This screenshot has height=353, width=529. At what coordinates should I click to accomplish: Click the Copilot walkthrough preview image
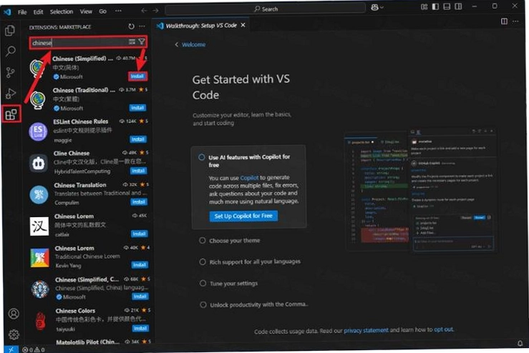[420, 191]
